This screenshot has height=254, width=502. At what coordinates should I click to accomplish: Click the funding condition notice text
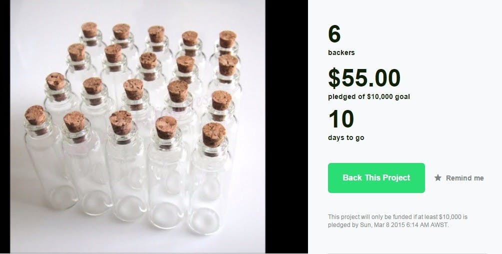click(397, 217)
